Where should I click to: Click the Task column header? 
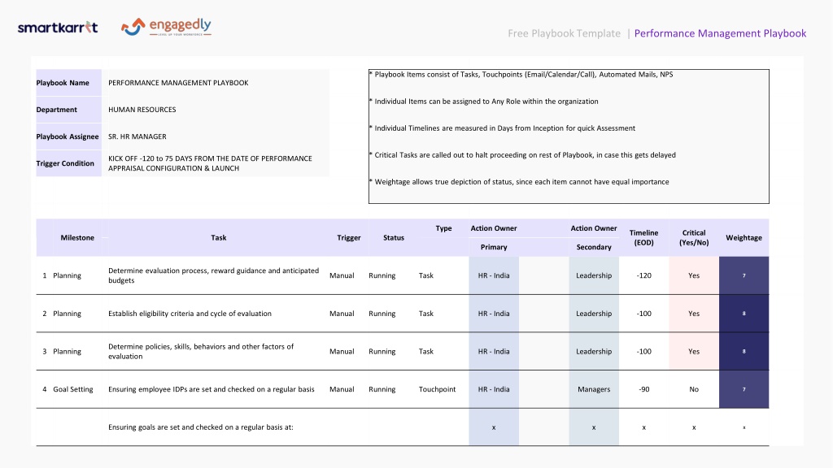[x=218, y=238]
